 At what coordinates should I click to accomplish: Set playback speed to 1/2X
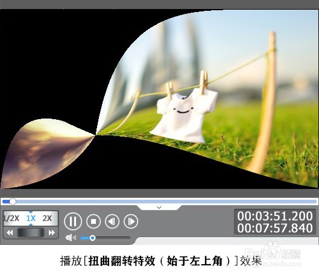pyautogui.click(x=11, y=218)
